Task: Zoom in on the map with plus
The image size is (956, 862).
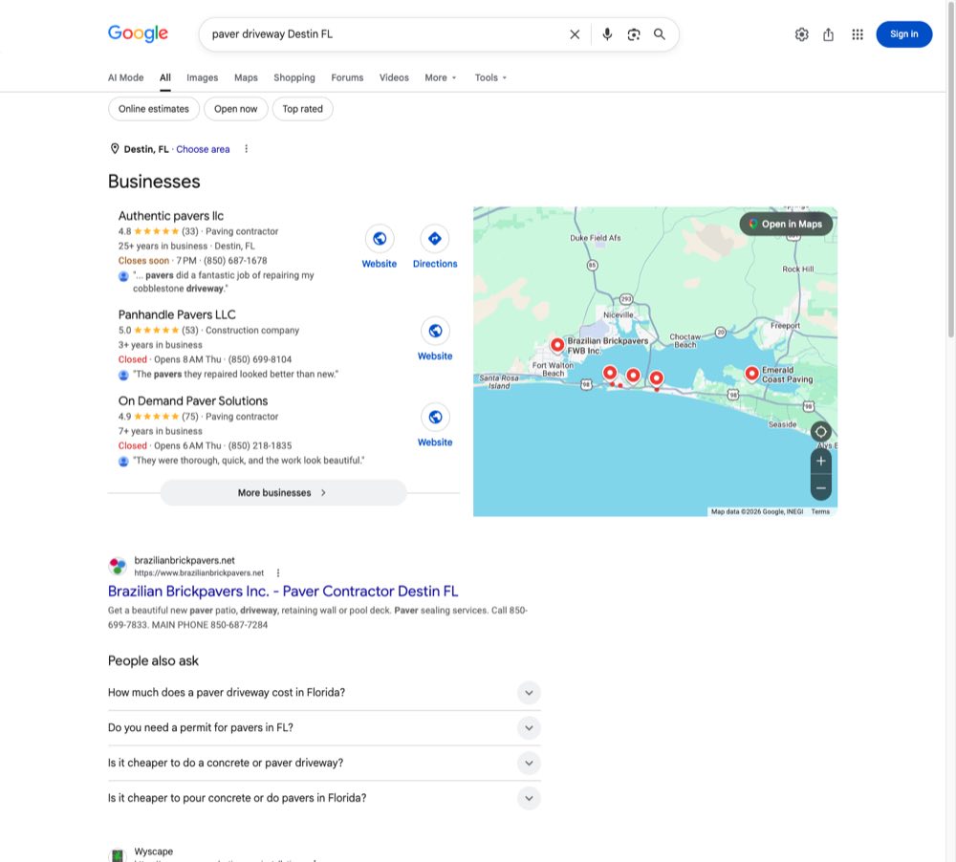Action: (x=820, y=462)
